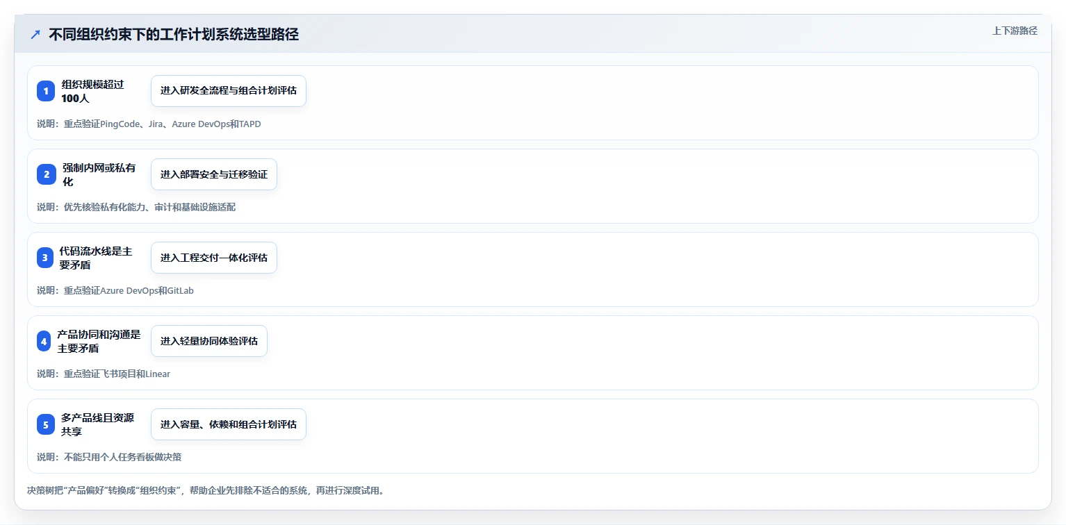Click the footer summary starting with 决策树把
Image resolution: width=1066 pixels, height=525 pixels.
pyautogui.click(x=206, y=490)
